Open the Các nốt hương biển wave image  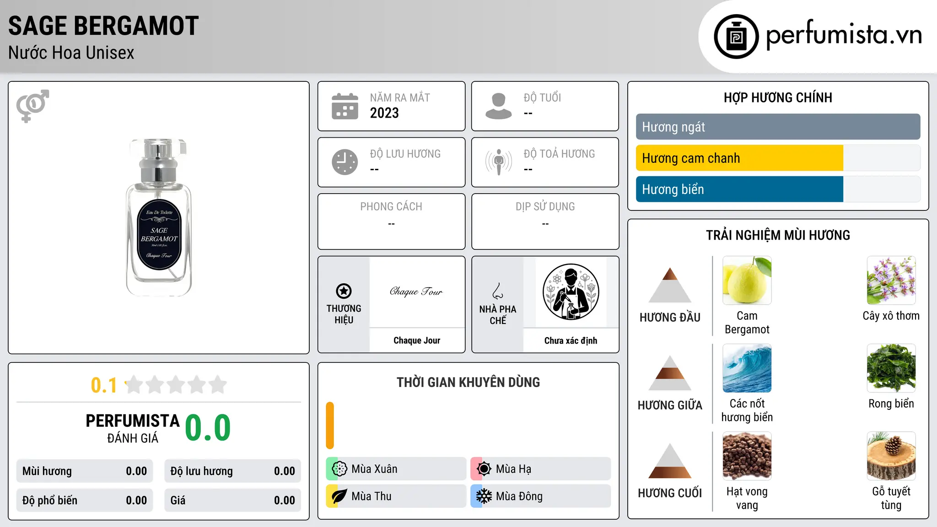(747, 368)
